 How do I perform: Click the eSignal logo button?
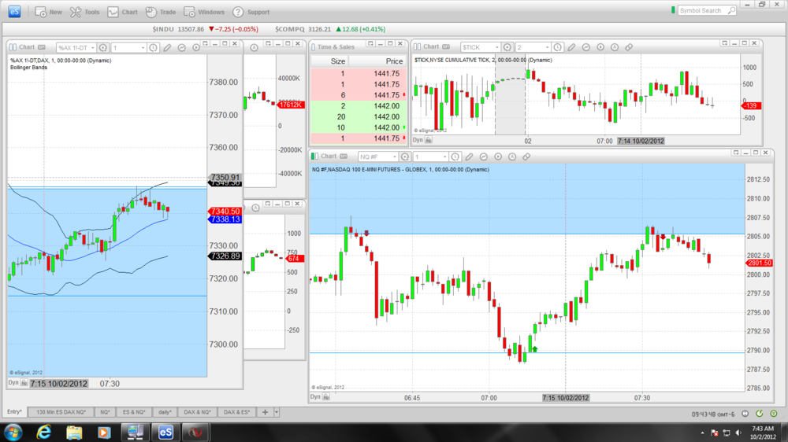(14, 12)
